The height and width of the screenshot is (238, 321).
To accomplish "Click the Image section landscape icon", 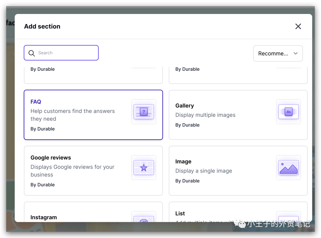I will [x=288, y=167].
